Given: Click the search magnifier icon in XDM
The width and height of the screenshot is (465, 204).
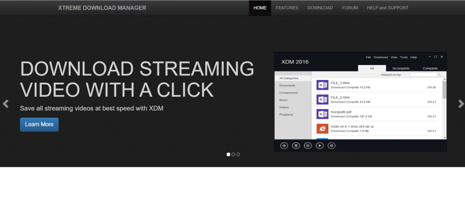Looking at the screenshot, I should (x=439, y=75).
